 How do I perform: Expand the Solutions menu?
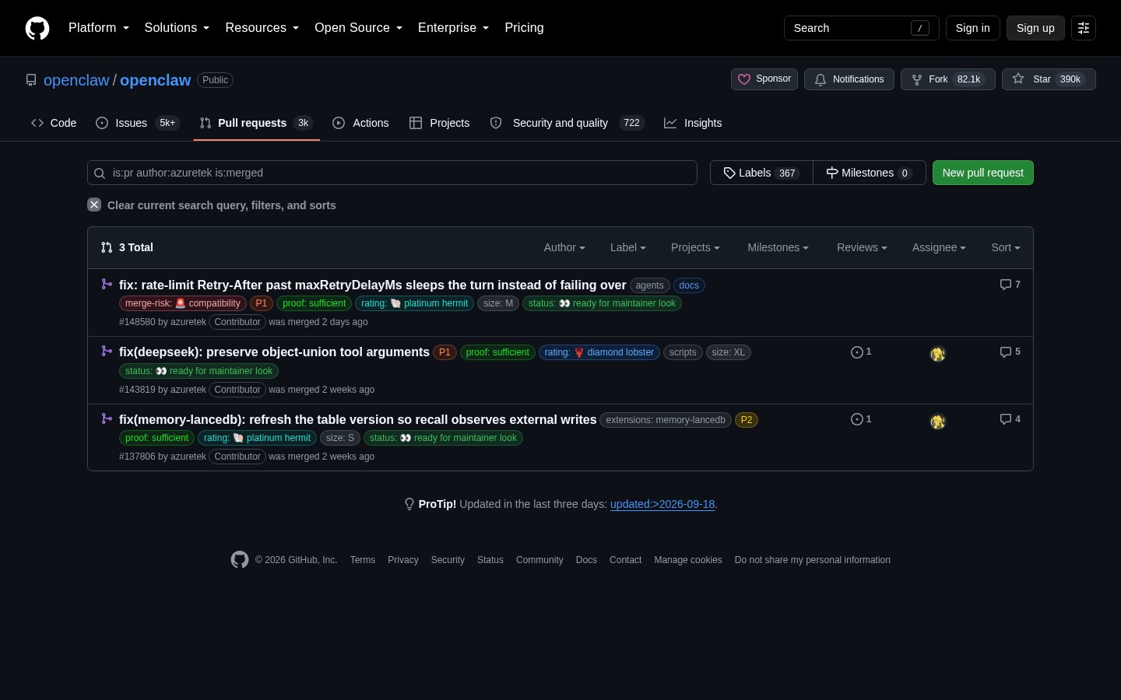pos(177,28)
